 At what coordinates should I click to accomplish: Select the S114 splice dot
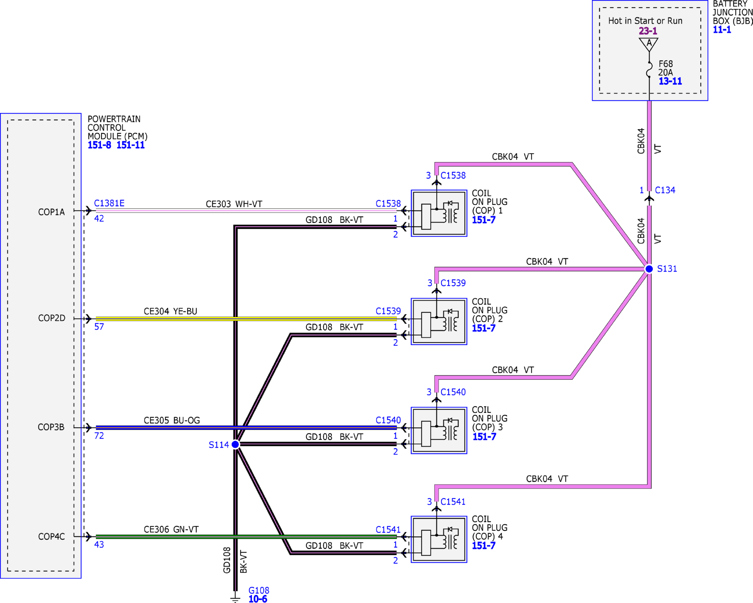pos(235,444)
